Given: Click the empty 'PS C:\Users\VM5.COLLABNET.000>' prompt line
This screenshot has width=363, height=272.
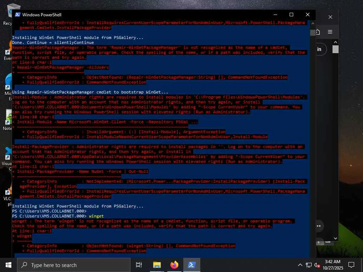Looking at the screenshot, I should (x=49, y=211).
